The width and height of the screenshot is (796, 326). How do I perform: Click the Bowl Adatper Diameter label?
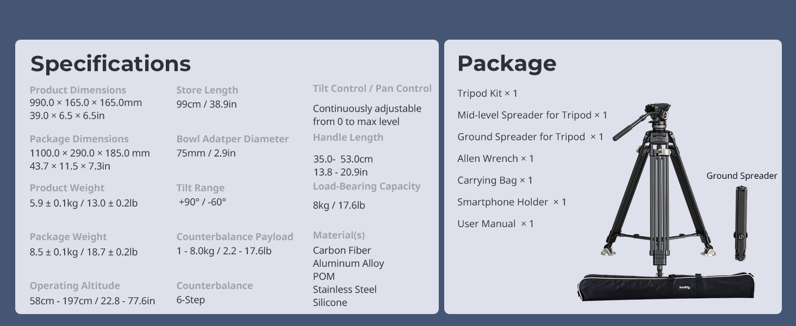coord(233,139)
